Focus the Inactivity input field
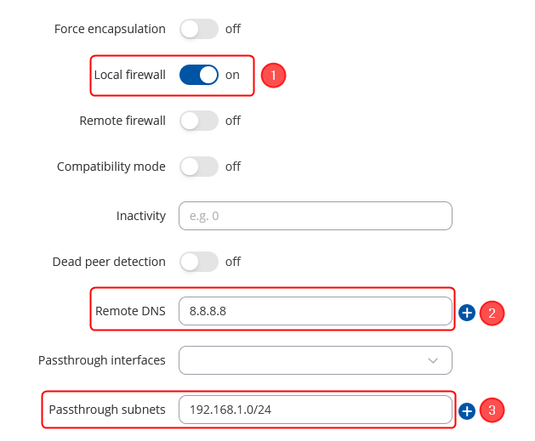The height and width of the screenshot is (441, 535). pos(315,216)
